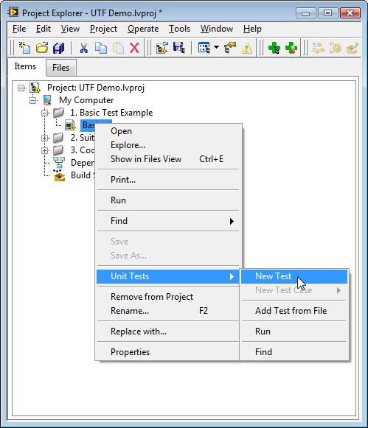Click the green plus icon with red marker

[x=291, y=48]
